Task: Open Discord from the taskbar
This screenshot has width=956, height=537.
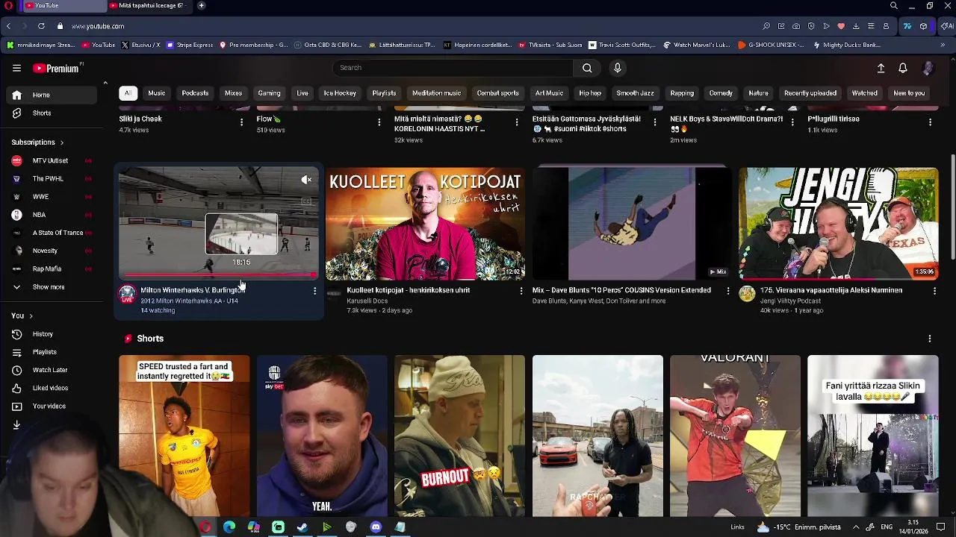Action: pyautogui.click(x=376, y=527)
